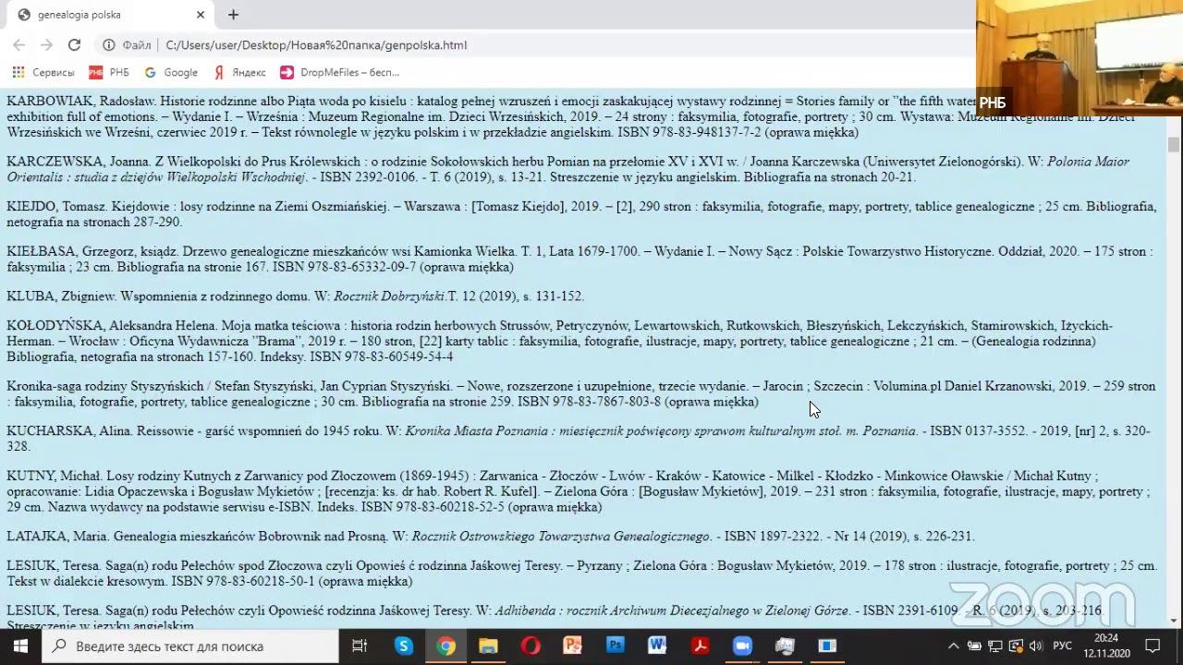Switch to Zoom on the taskbar
Screen dimensions: 1183x665
[742, 646]
